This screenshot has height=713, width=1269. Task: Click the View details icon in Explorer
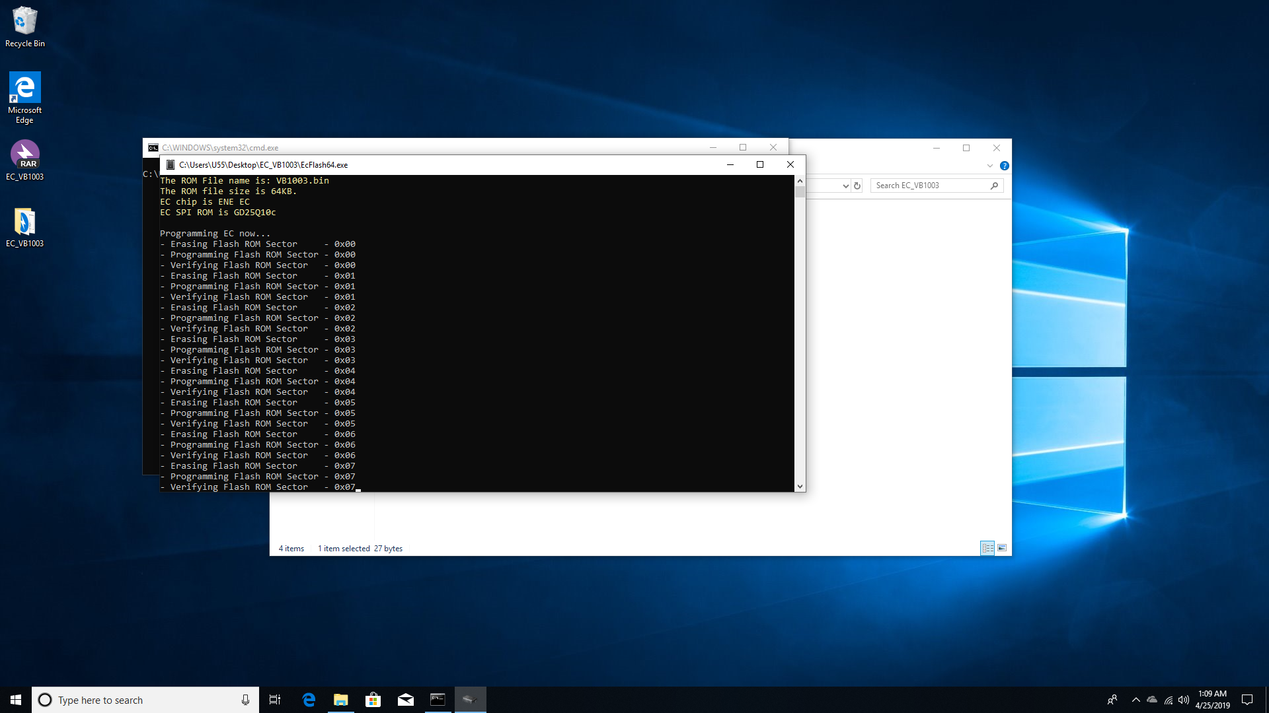click(987, 547)
